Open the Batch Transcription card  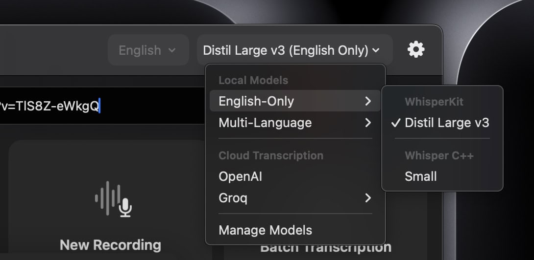[326, 248]
